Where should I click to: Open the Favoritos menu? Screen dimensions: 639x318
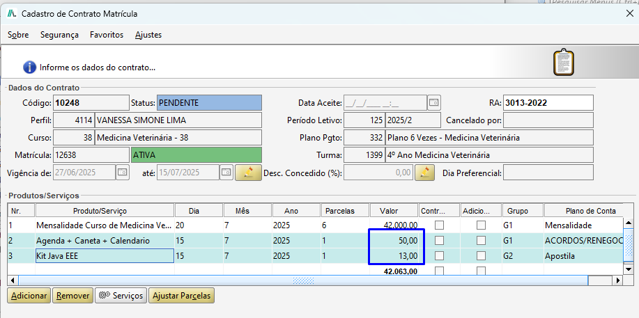pyautogui.click(x=107, y=35)
